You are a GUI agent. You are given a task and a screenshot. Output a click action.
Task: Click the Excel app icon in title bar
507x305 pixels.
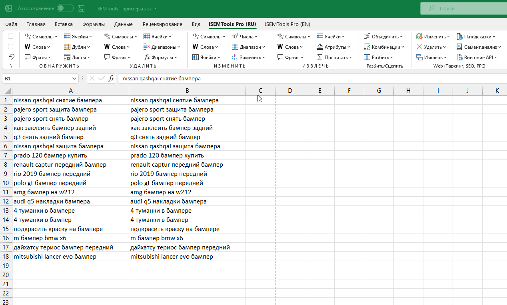(8, 8)
